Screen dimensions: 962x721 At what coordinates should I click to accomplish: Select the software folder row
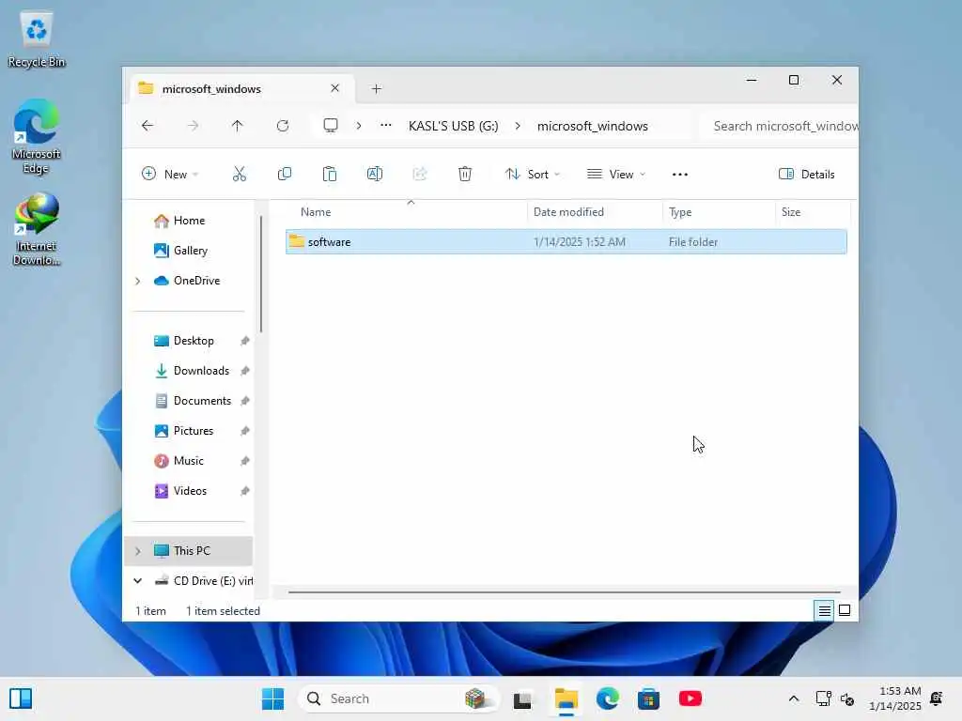tap(566, 242)
